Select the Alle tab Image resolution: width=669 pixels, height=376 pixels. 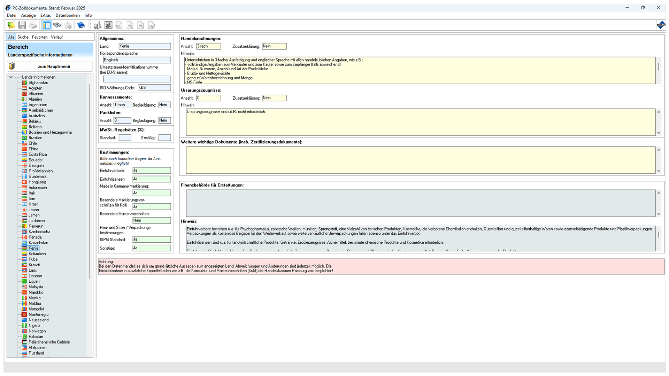click(x=11, y=37)
